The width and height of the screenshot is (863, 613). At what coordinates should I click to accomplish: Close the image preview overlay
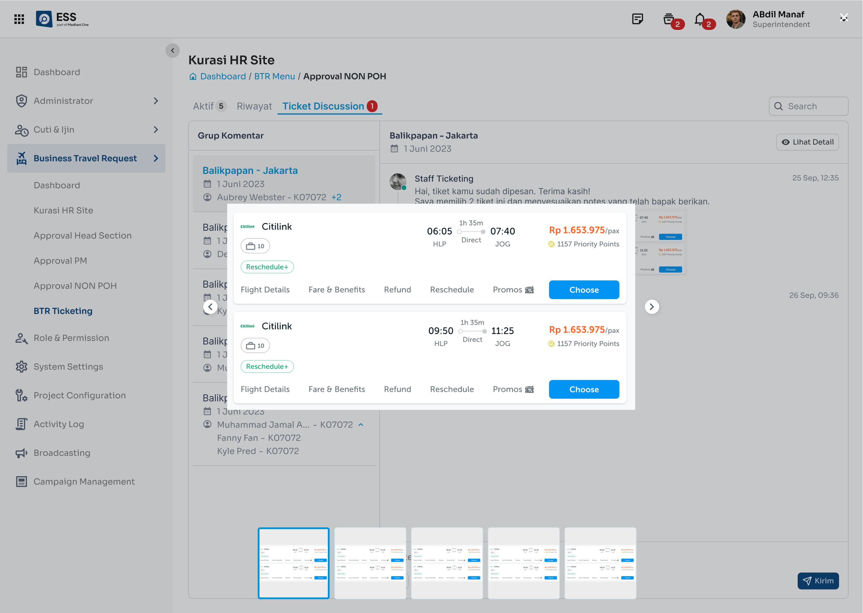tap(844, 18)
